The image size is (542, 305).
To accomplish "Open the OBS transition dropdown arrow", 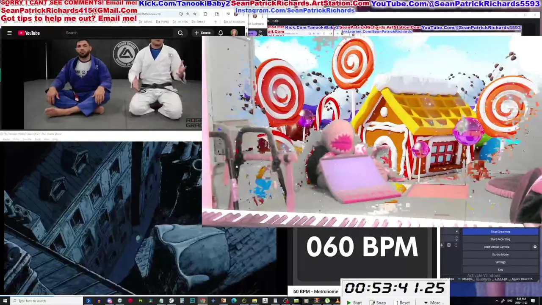I will point(456,232).
